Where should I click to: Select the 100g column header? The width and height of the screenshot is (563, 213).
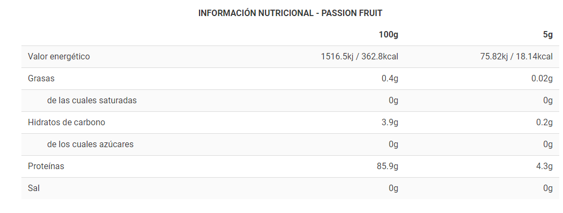(x=389, y=35)
